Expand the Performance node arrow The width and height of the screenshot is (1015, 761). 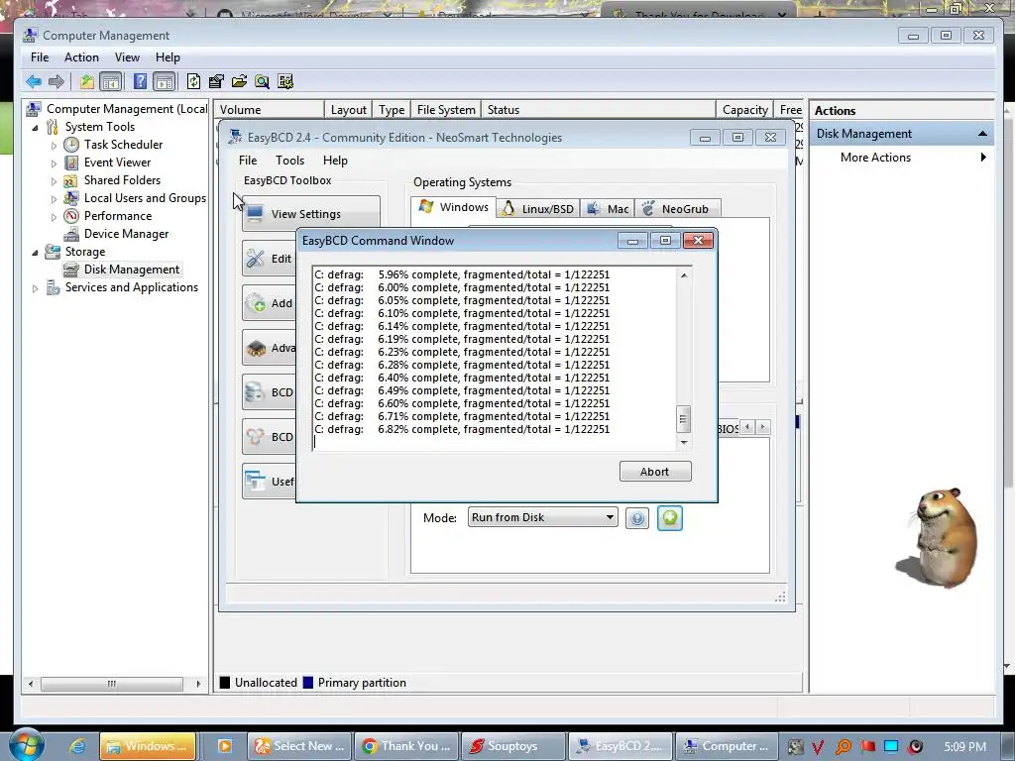54,217
